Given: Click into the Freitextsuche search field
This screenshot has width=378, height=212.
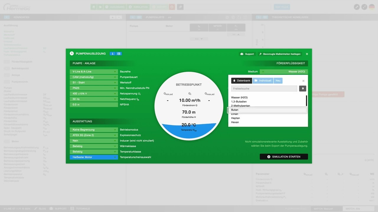Looking at the screenshot, I should click(x=264, y=88).
